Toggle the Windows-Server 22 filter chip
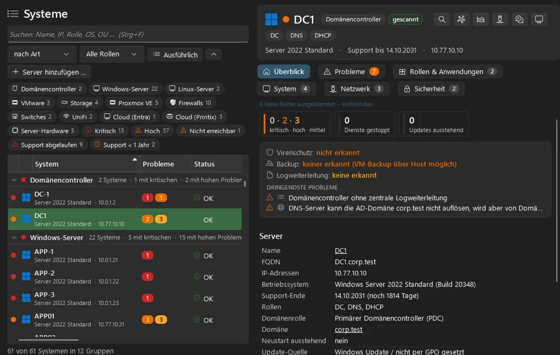560x355 pixels. coord(125,89)
